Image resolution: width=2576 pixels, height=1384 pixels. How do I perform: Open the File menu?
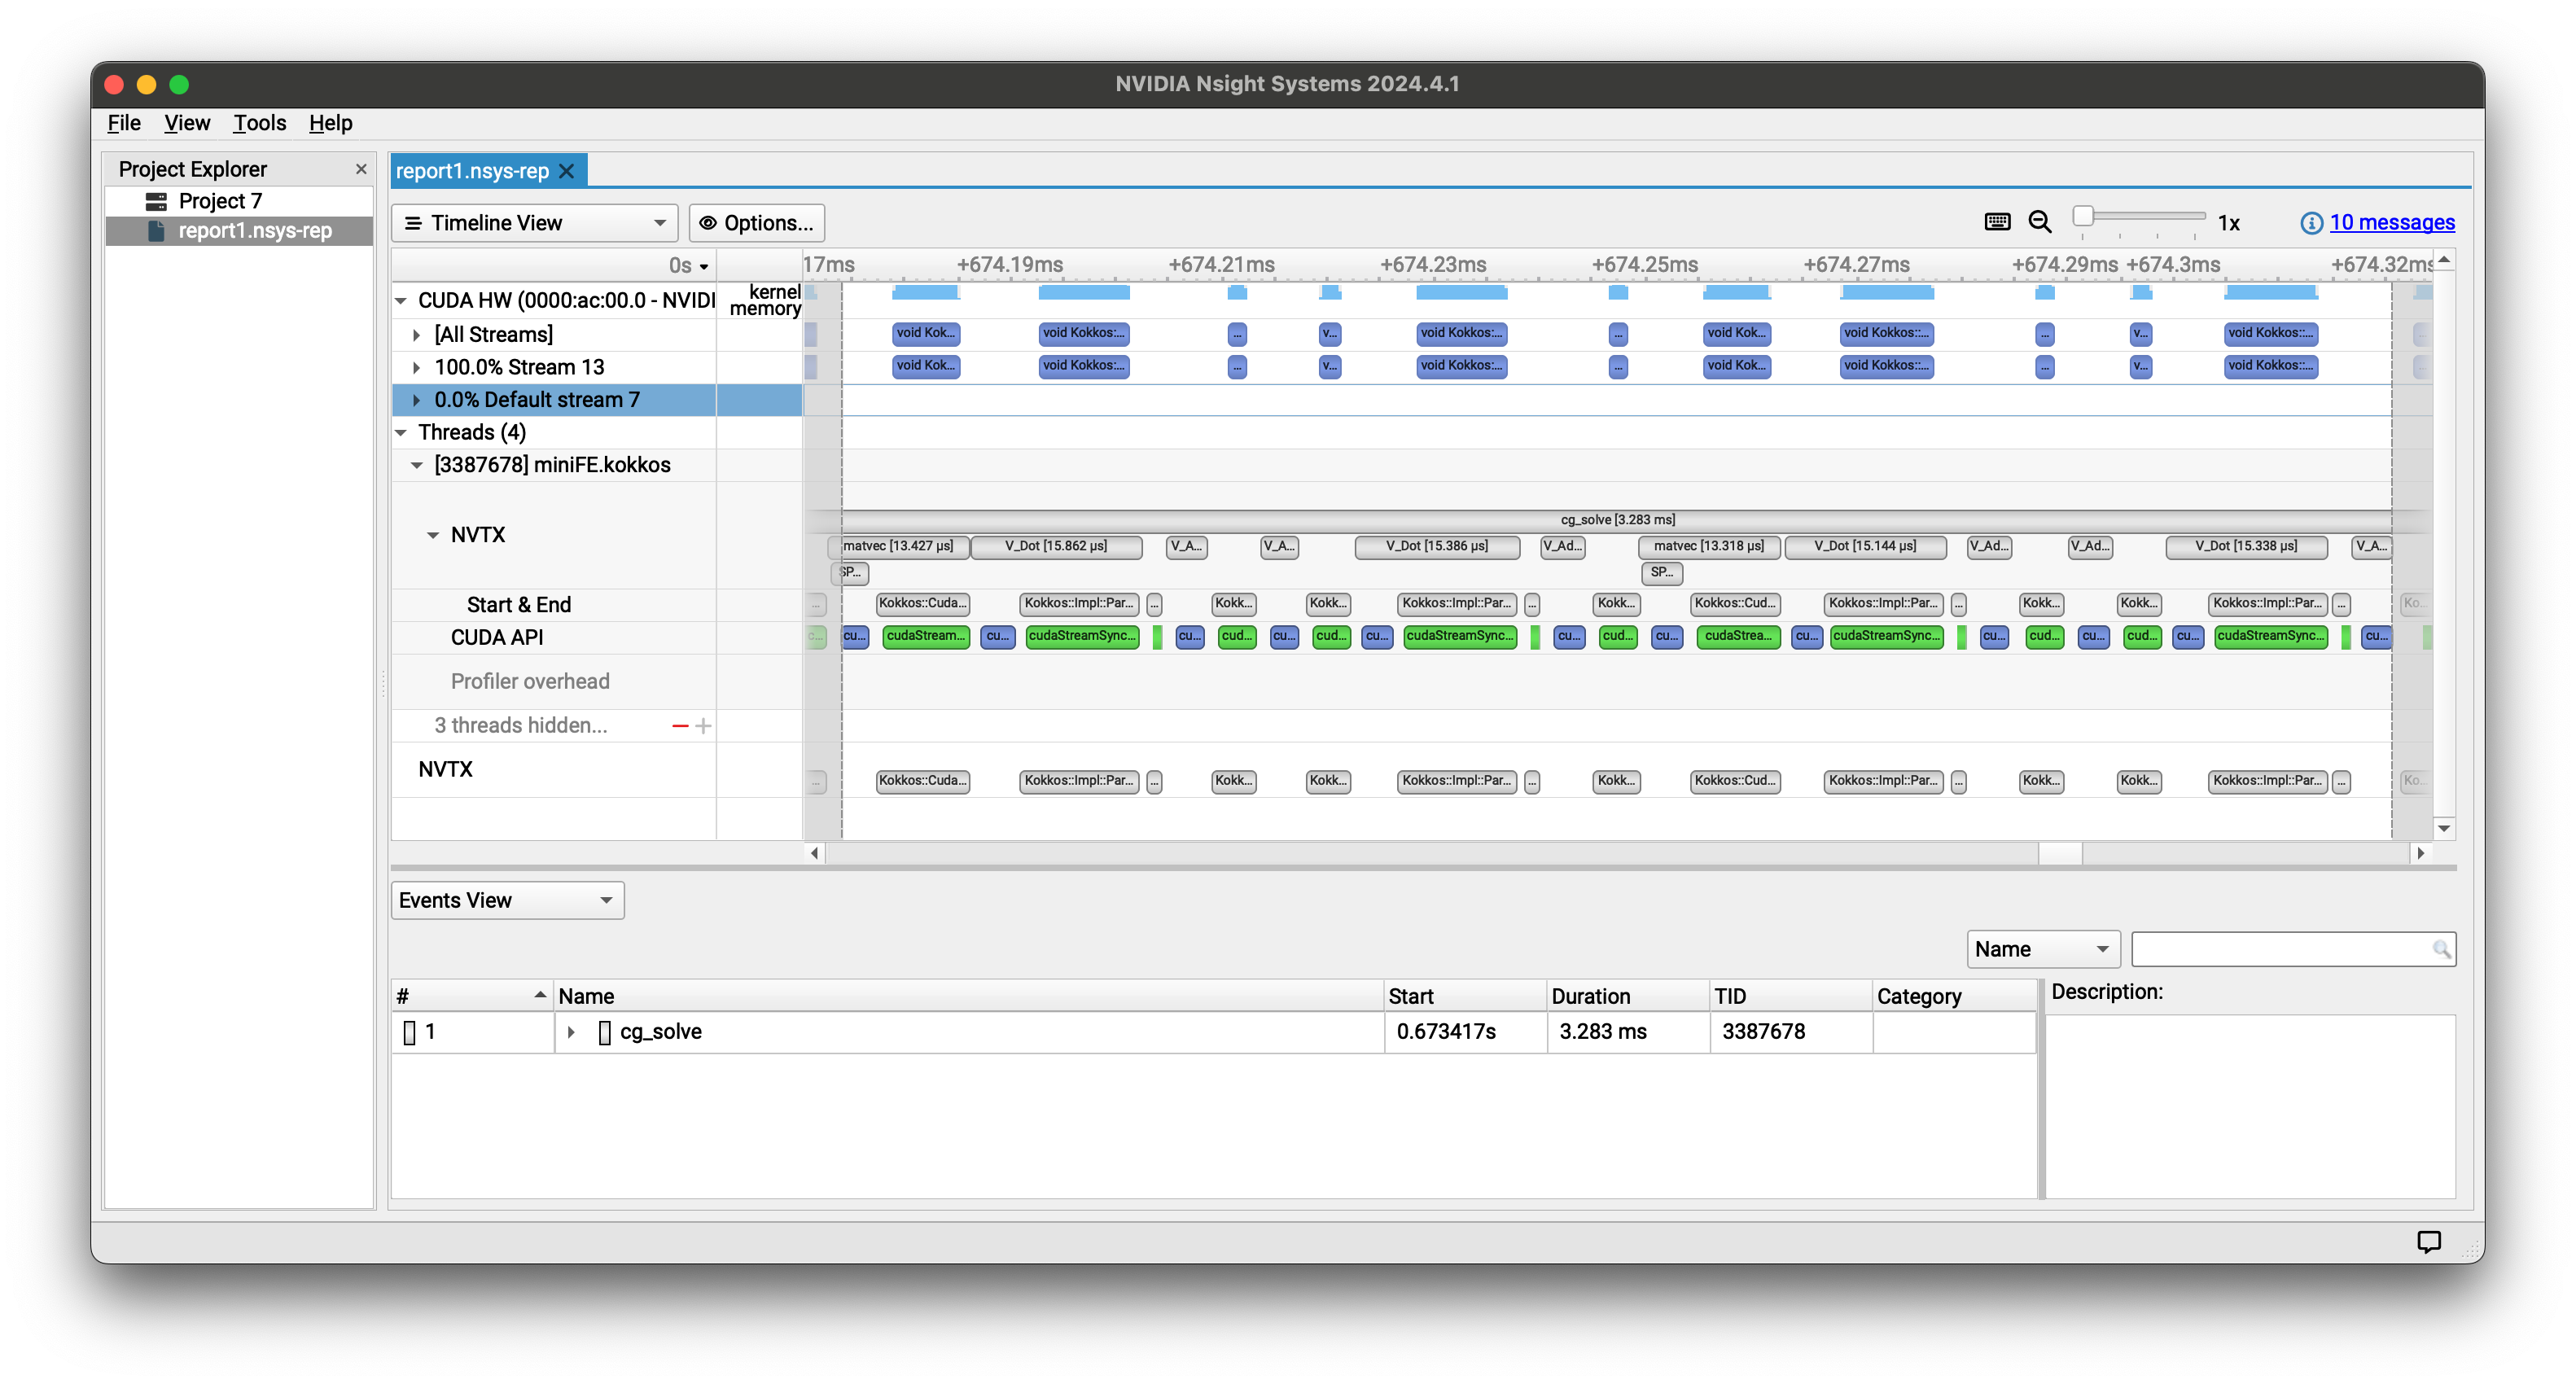124,123
